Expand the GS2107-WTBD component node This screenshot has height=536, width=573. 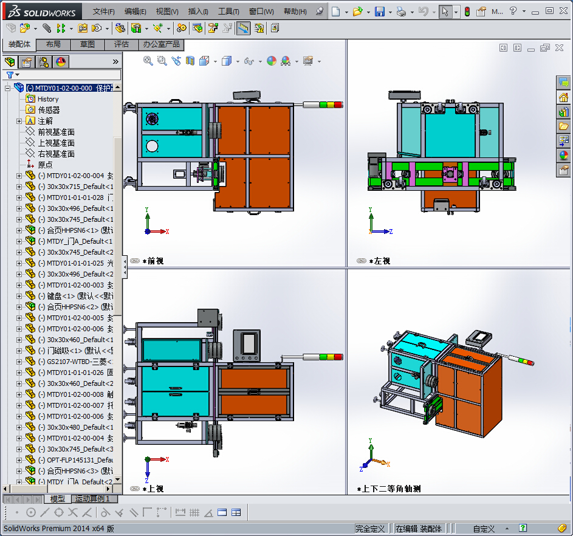click(x=19, y=362)
